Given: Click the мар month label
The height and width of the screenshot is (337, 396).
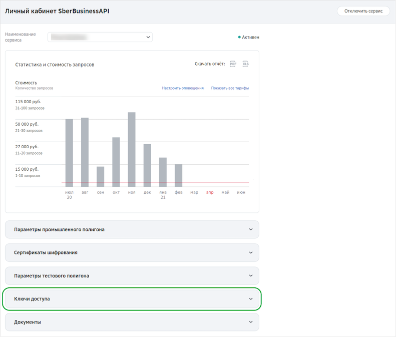Looking at the screenshot, I should (x=194, y=192).
